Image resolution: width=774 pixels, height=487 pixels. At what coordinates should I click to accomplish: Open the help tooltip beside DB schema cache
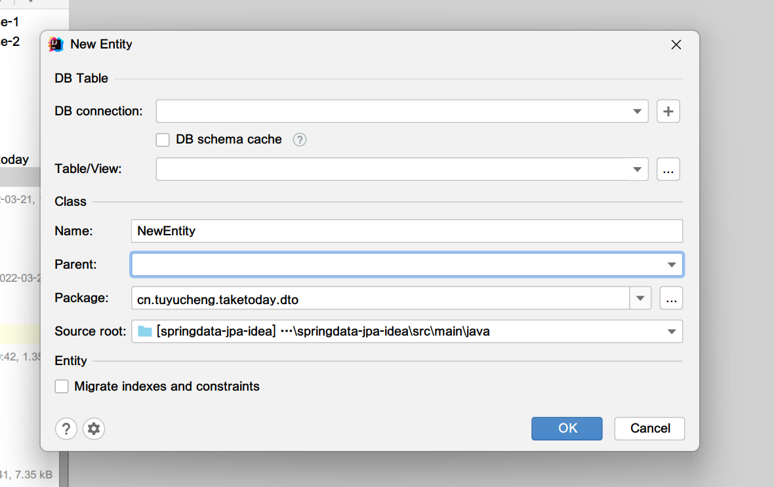pos(299,139)
